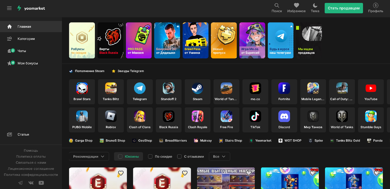Open the Tanks Blitz Gold seller
The height and width of the screenshot is (189, 390).
345,141
